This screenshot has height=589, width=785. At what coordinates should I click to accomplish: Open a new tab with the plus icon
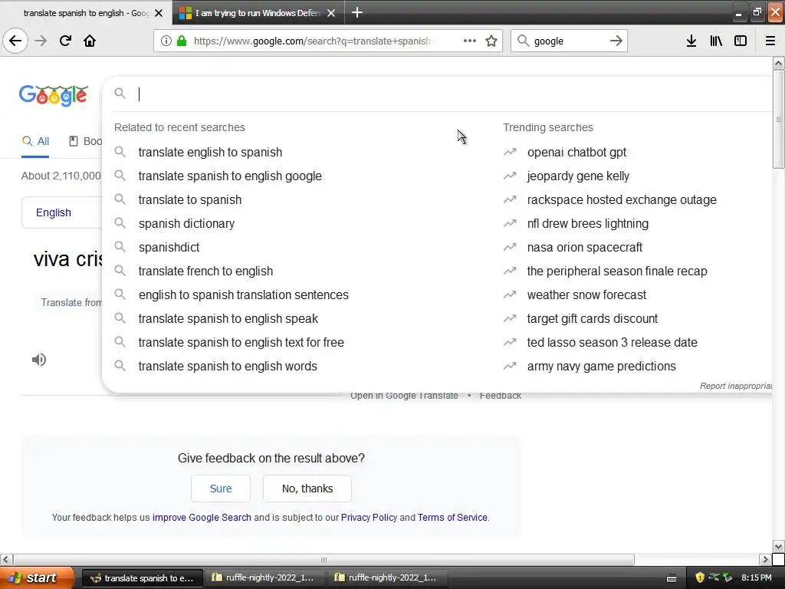pos(357,12)
